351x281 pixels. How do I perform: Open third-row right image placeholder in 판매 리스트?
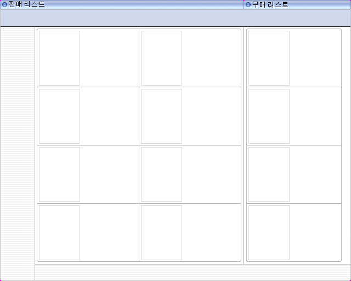tap(161, 175)
